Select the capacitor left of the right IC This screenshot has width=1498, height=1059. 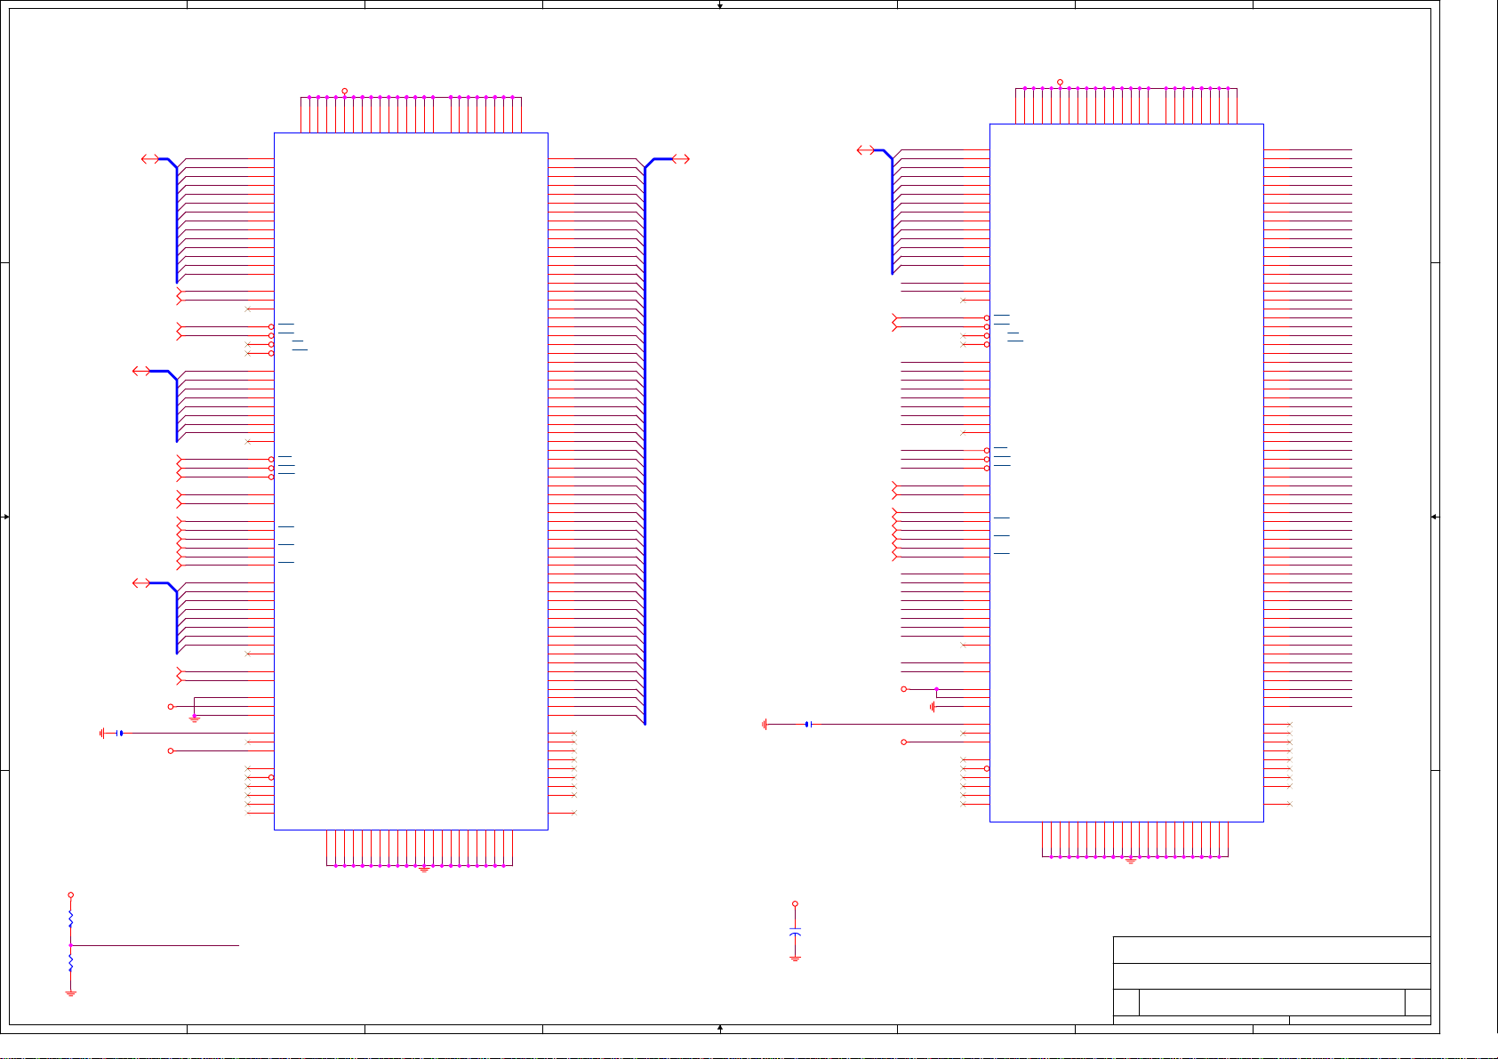(x=808, y=725)
